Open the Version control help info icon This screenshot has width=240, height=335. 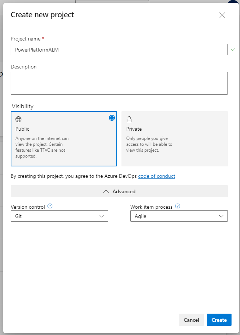click(50, 207)
